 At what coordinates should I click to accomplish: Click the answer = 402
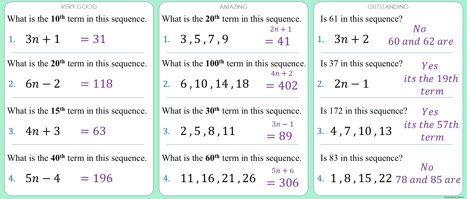point(282,86)
